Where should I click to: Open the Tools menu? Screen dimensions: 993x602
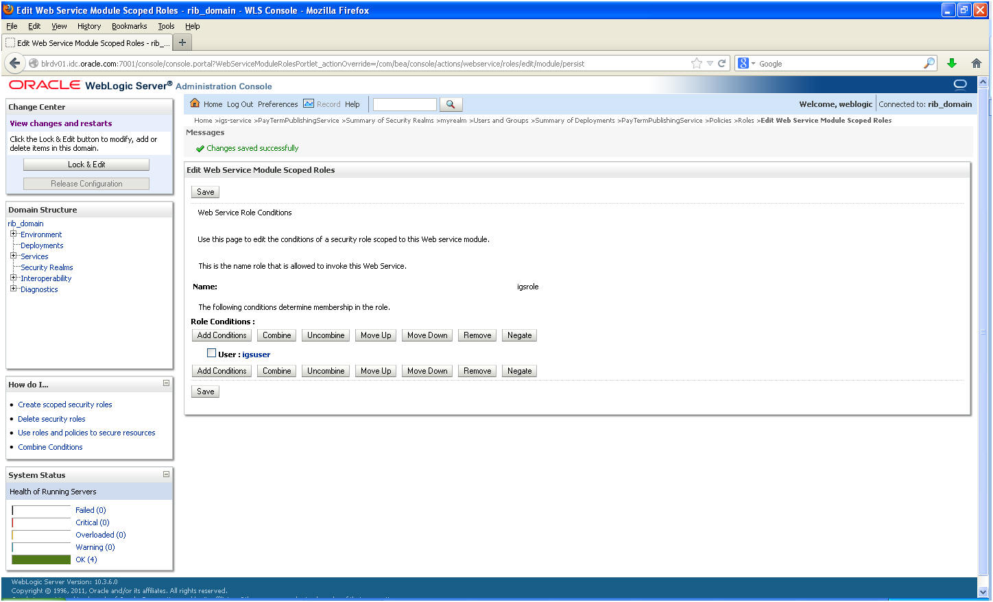click(x=166, y=26)
